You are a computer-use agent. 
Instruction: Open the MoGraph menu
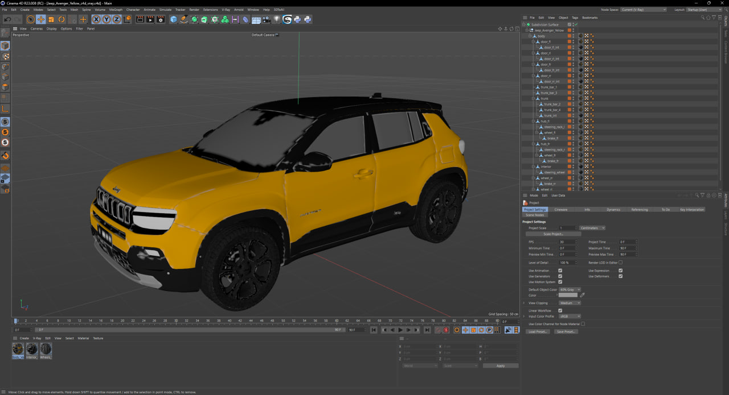pos(116,10)
